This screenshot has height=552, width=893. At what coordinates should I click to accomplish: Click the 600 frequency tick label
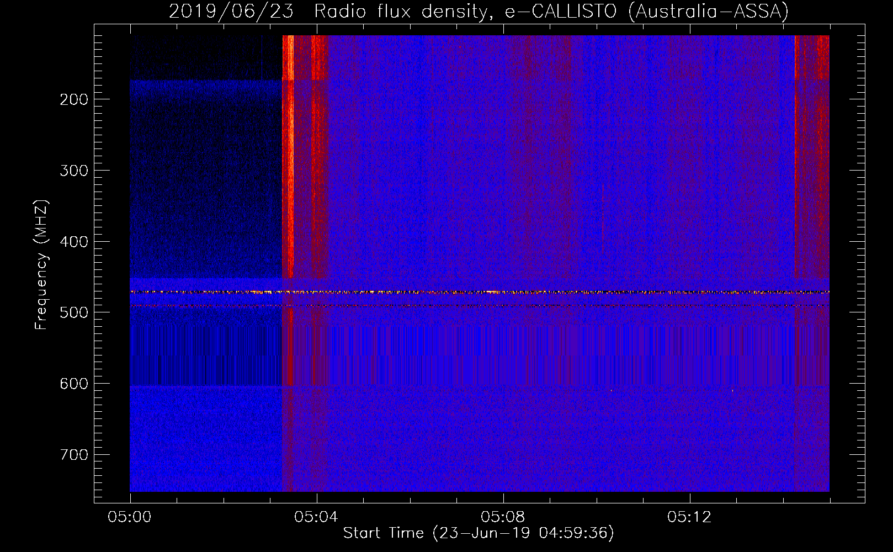coord(74,384)
